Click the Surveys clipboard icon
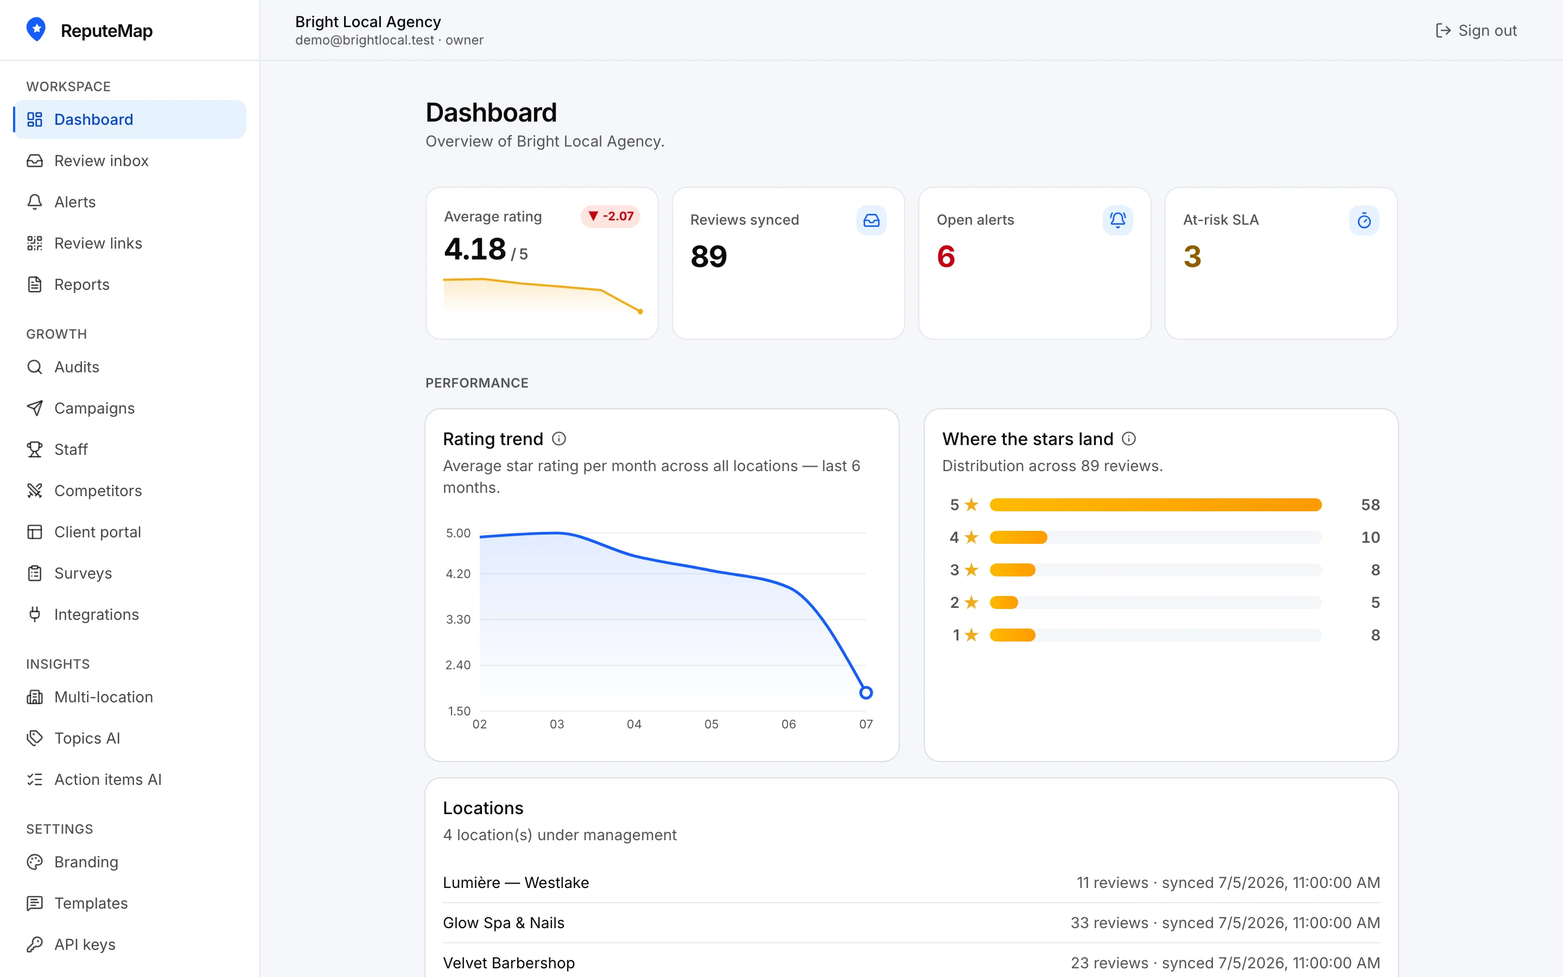The image size is (1563, 977). (x=35, y=574)
